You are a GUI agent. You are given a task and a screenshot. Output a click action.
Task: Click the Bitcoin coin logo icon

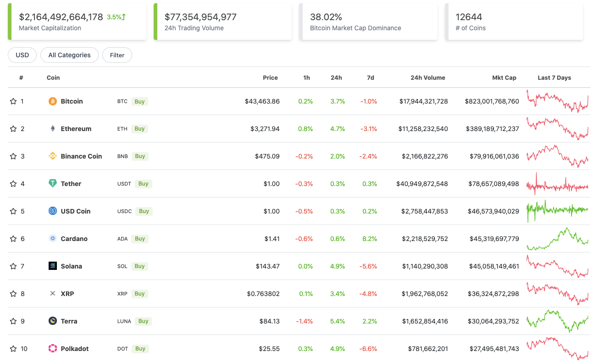click(x=53, y=101)
